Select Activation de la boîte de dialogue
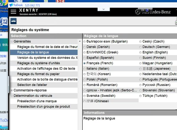 point(44,79)
